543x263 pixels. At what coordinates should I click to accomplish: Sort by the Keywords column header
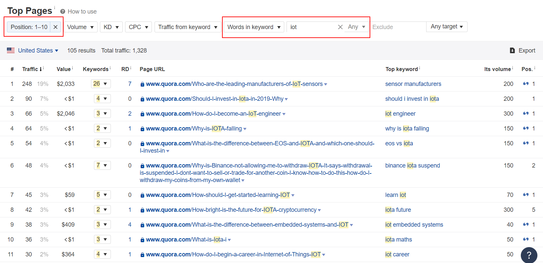pos(96,69)
